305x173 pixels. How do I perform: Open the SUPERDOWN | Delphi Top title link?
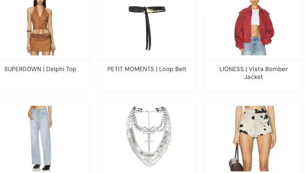pos(40,69)
